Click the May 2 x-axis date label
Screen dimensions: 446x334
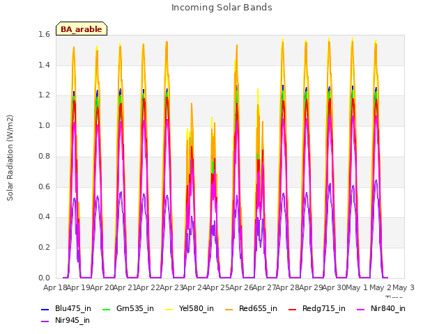(x=380, y=287)
